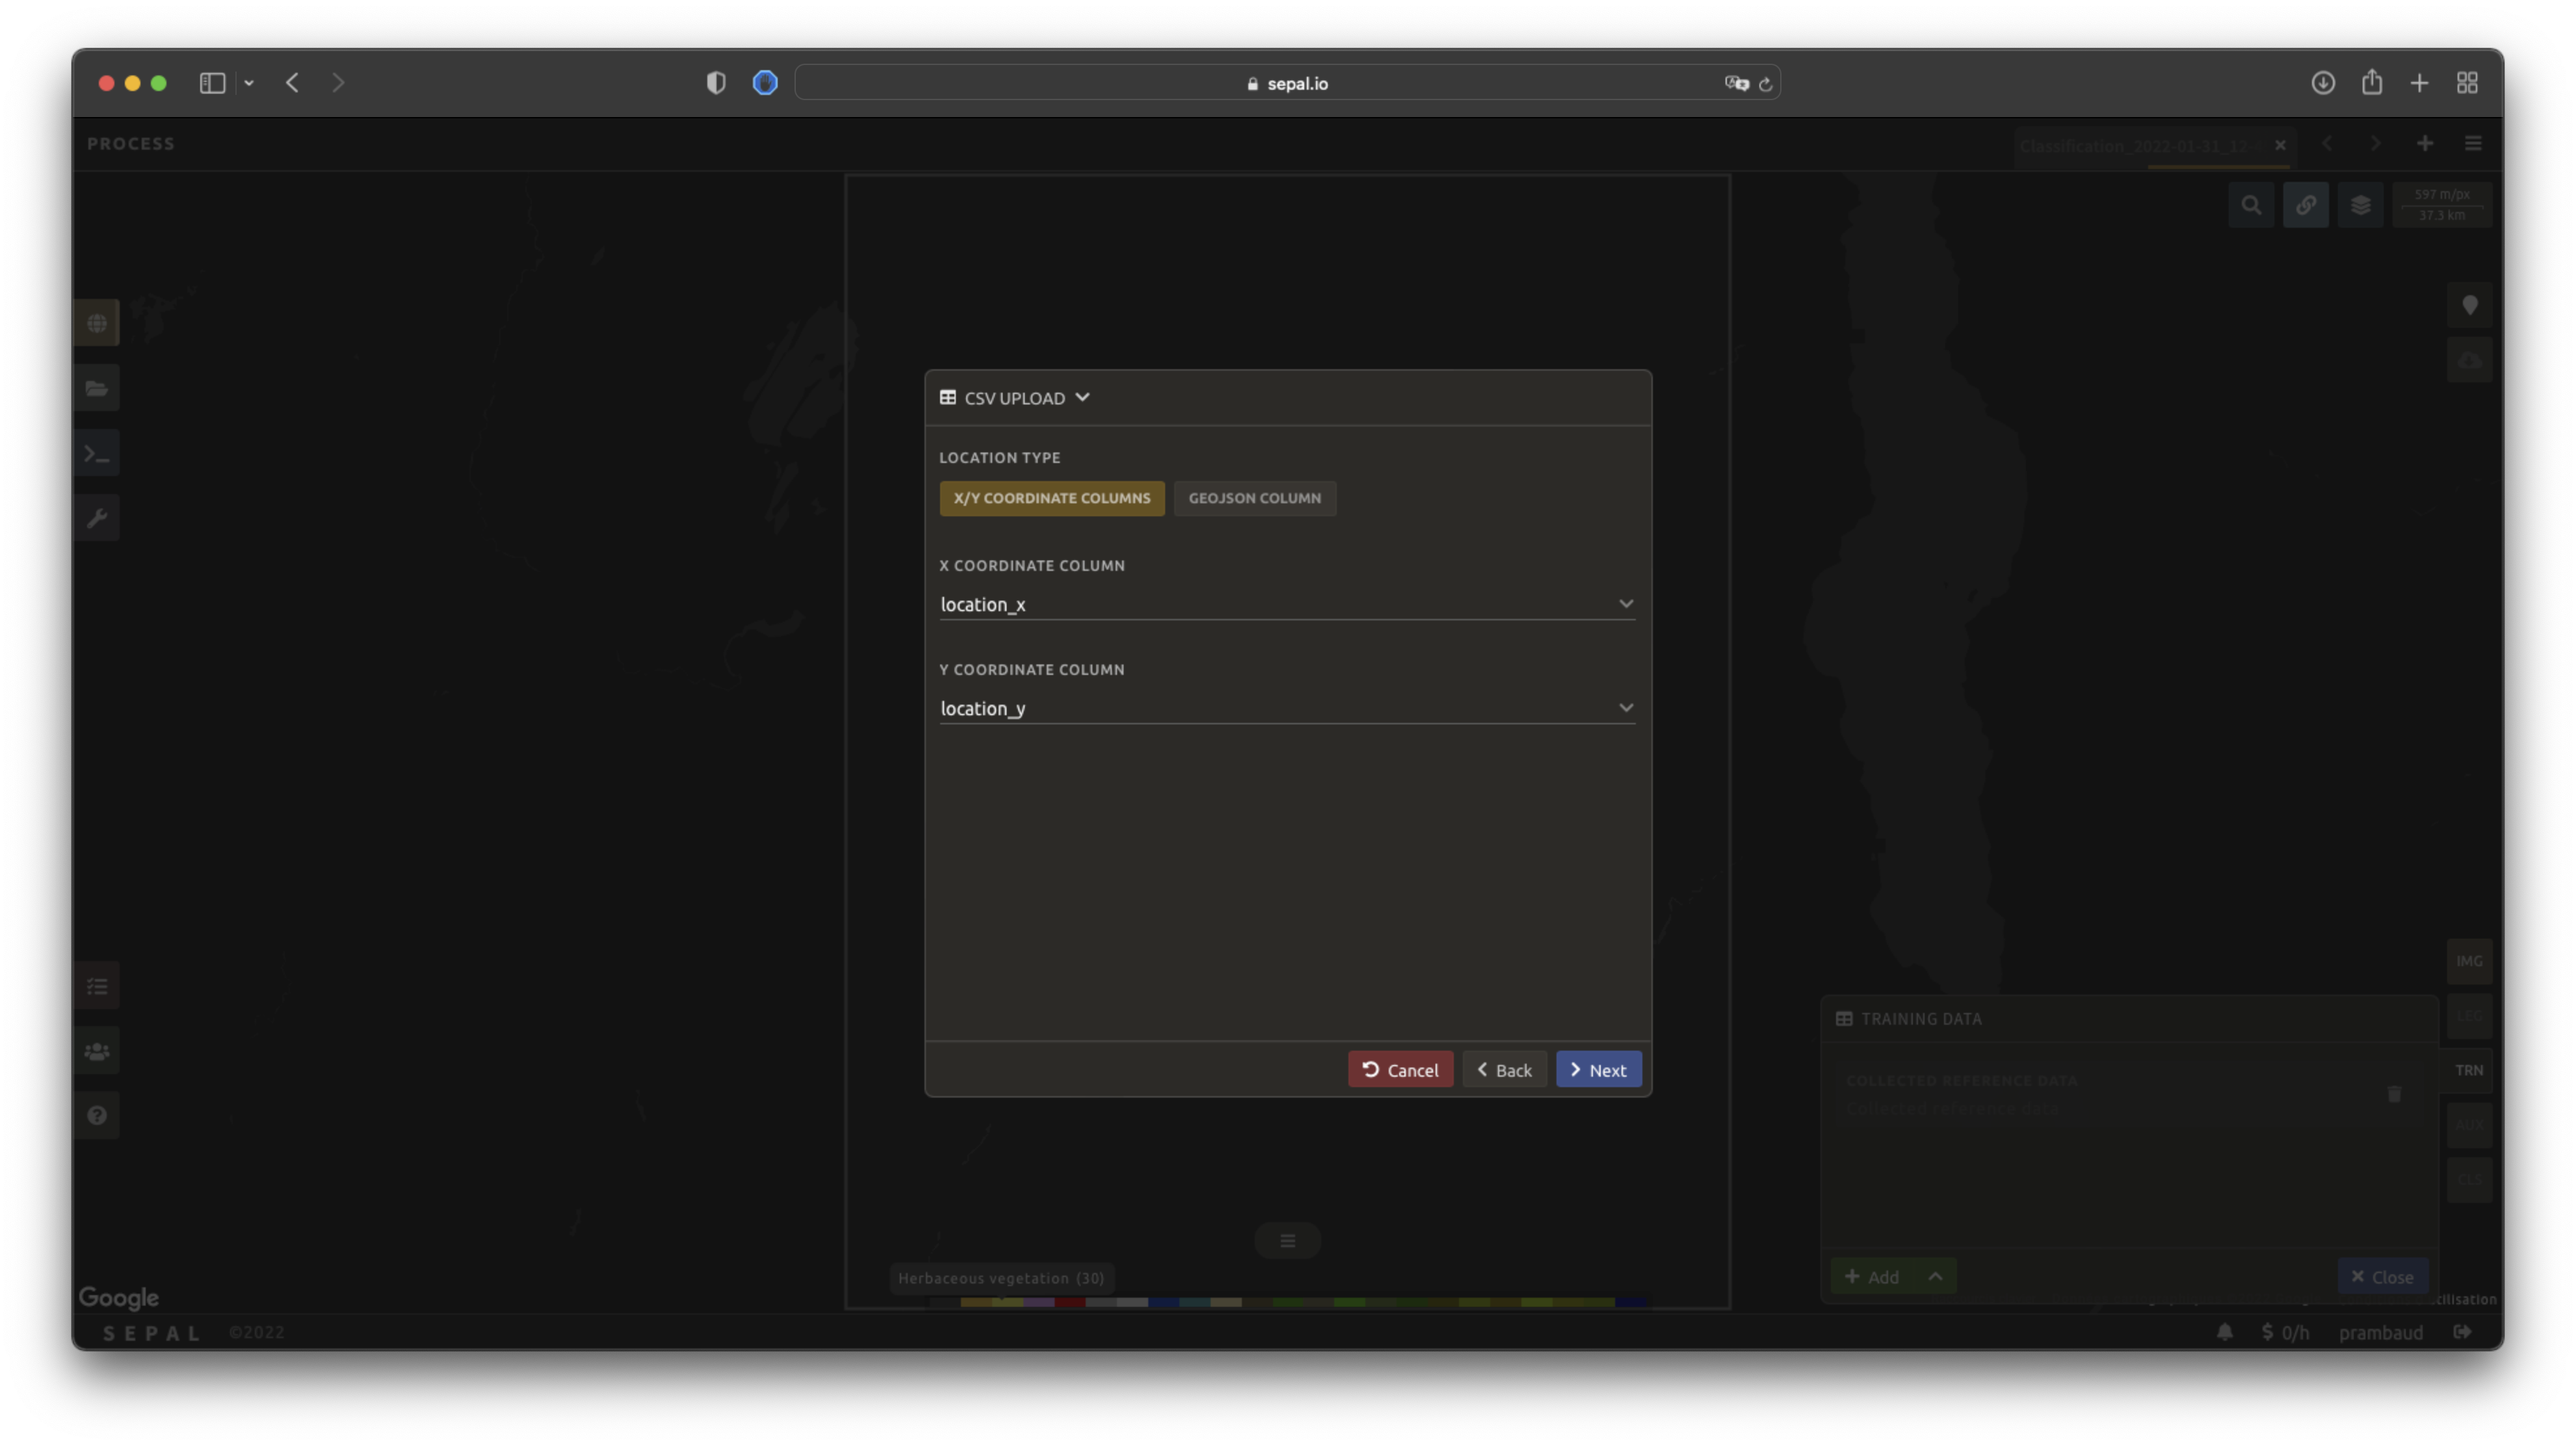This screenshot has width=2576, height=1446.
Task: Click the Next button
Action: (1598, 1070)
